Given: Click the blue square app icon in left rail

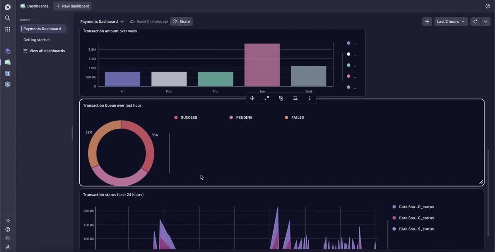Looking at the screenshot, I should 7,73.
